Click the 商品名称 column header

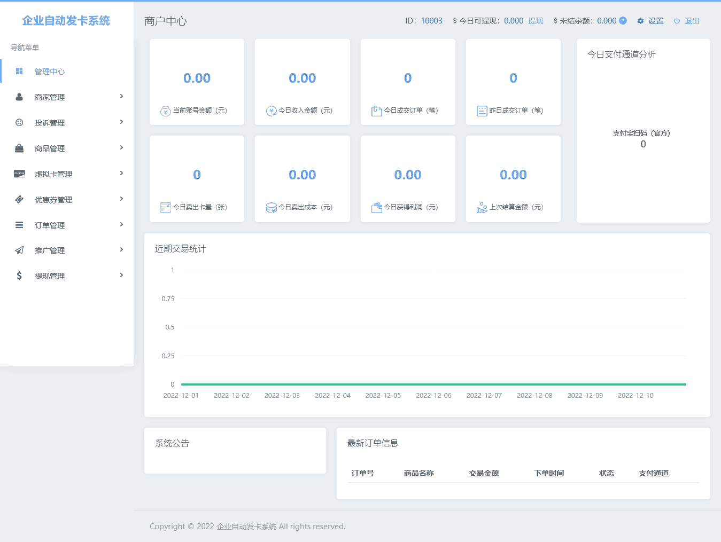pyautogui.click(x=419, y=473)
